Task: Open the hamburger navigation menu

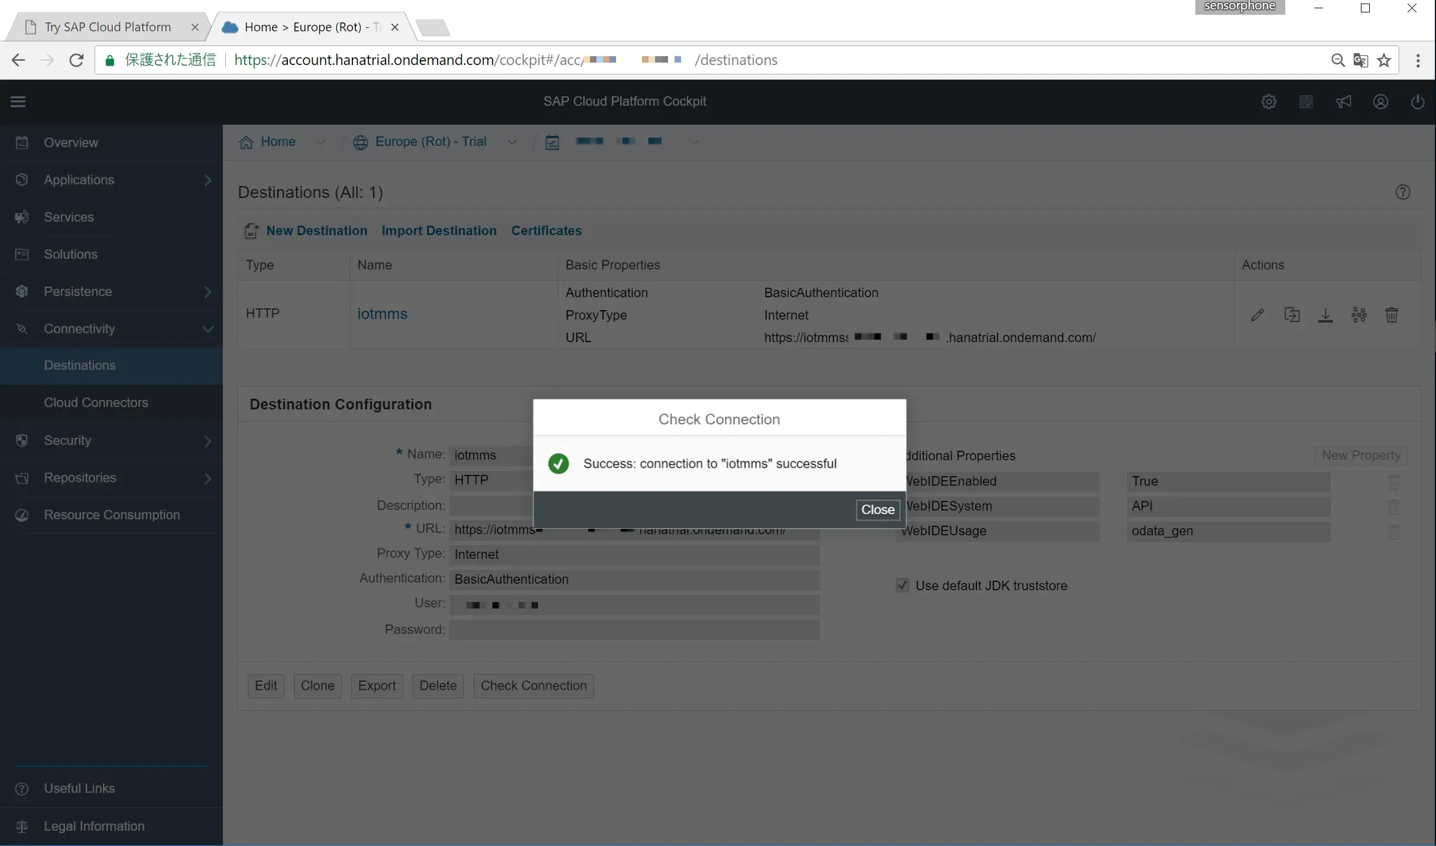Action: point(18,102)
